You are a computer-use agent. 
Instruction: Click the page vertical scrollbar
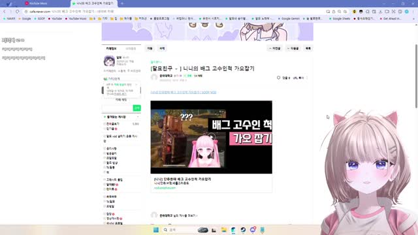tap(416, 76)
